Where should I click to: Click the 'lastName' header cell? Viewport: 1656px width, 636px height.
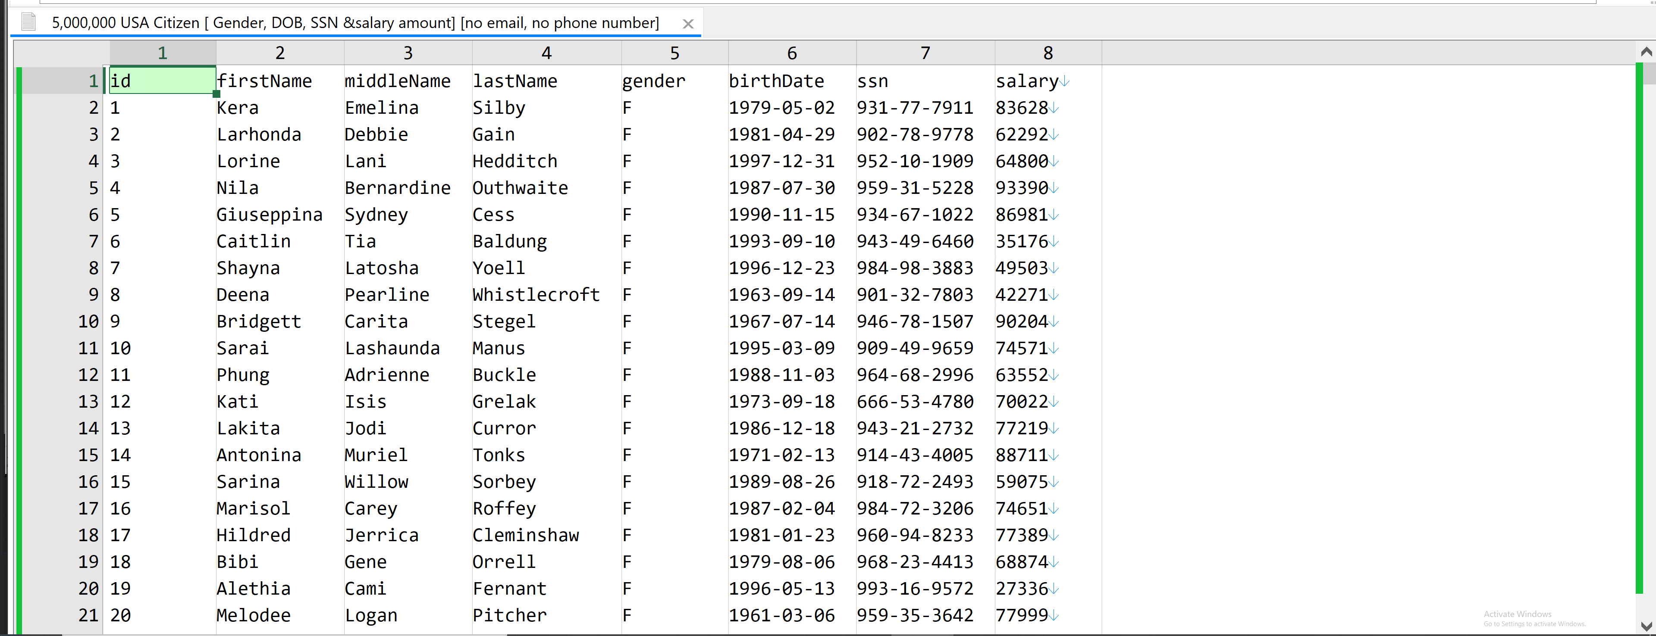click(x=515, y=81)
